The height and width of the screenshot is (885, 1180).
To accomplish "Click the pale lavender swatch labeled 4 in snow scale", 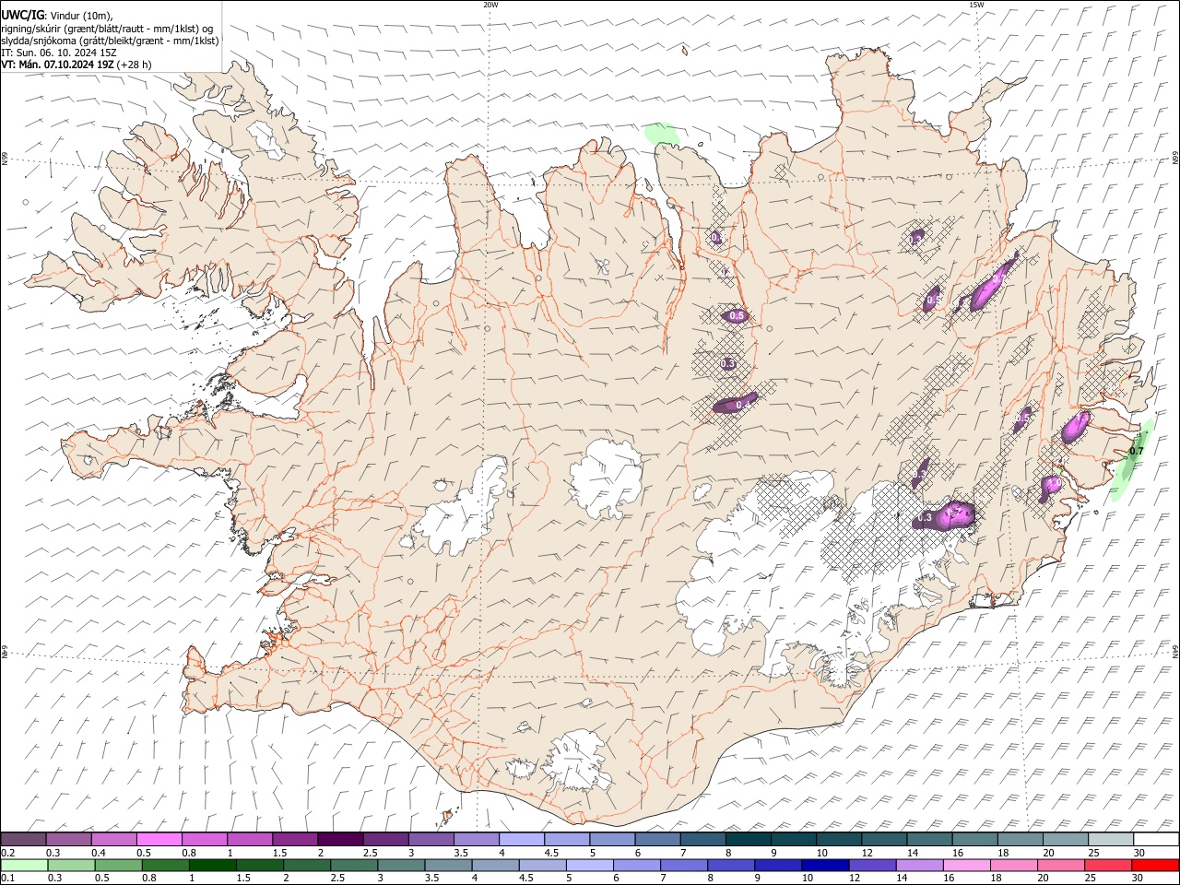I will pyautogui.click(x=522, y=840).
